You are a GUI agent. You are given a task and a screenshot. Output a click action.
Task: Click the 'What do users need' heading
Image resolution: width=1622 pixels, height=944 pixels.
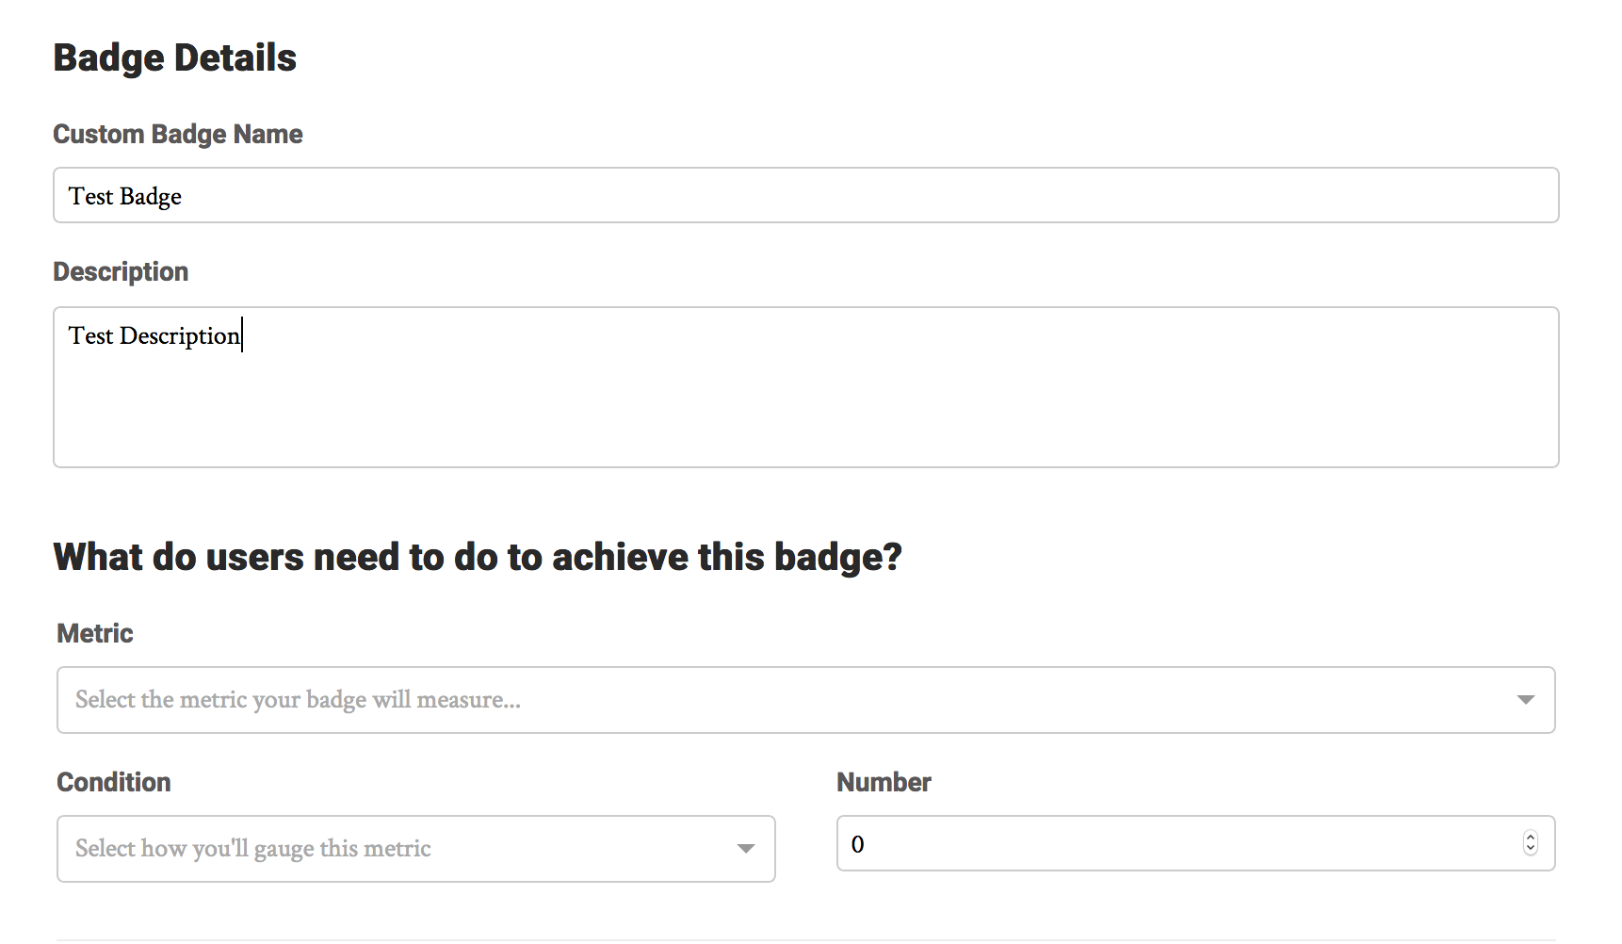(x=478, y=557)
